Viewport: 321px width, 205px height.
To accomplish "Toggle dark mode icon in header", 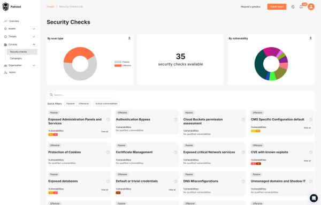I will (x=293, y=7).
